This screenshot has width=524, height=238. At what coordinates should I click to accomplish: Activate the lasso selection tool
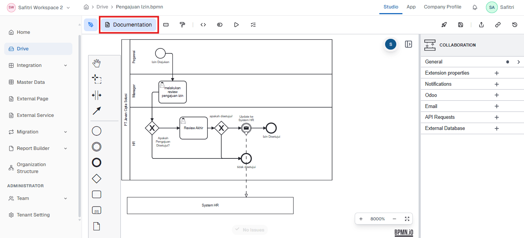click(97, 79)
